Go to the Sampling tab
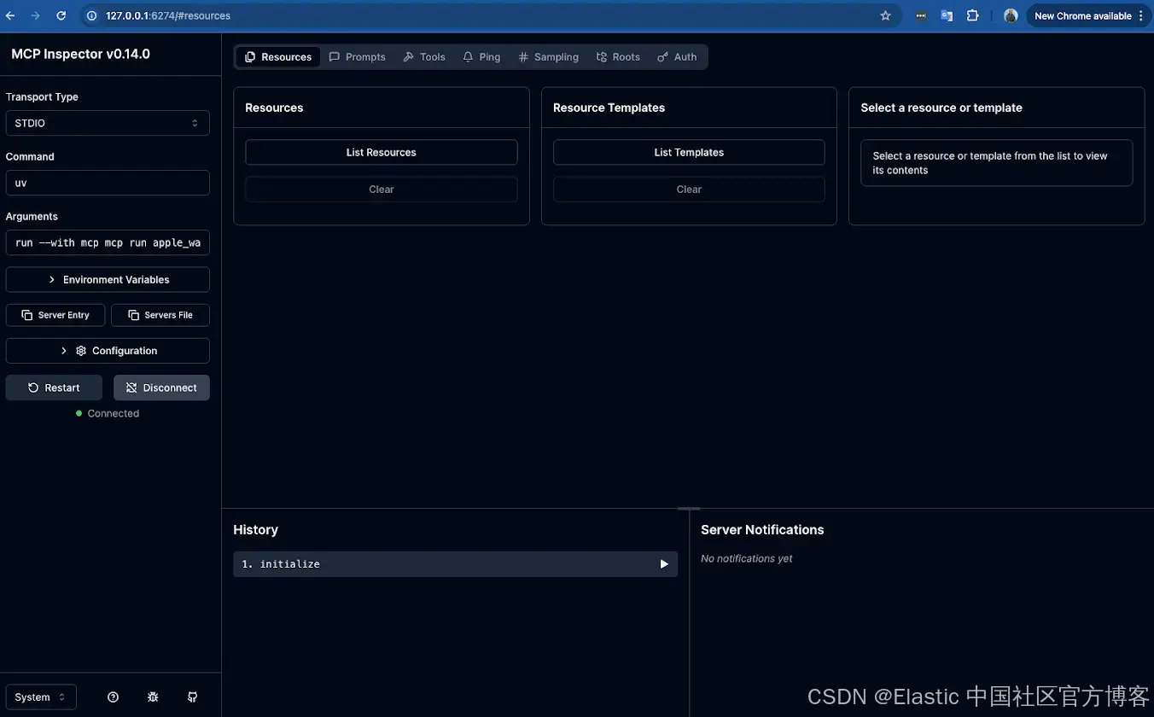Screen dimensions: 1154x717 pyautogui.click(x=549, y=57)
